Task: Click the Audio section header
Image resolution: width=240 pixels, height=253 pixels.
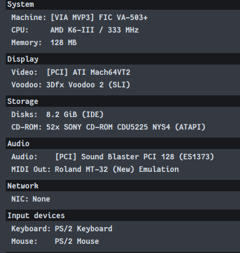Action: [x=123, y=143]
